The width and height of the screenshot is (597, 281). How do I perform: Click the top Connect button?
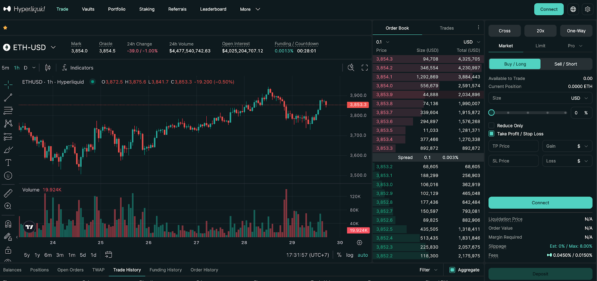pyautogui.click(x=549, y=9)
